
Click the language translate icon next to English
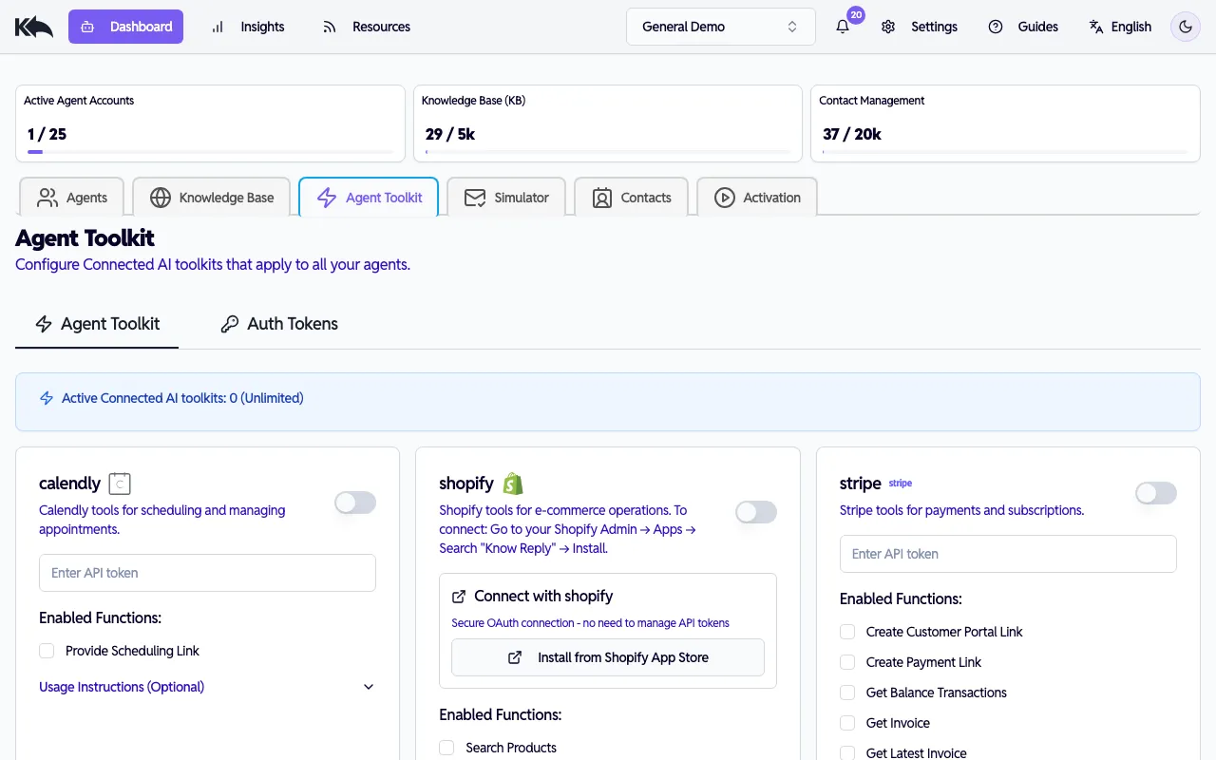coord(1094,27)
